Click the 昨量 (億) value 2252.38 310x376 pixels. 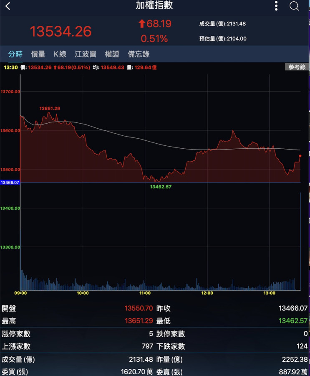pos(295,359)
